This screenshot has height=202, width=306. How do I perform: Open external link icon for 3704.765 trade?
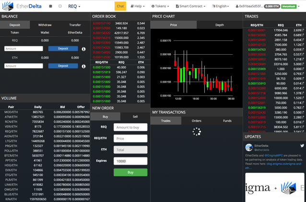[x=303, y=54]
